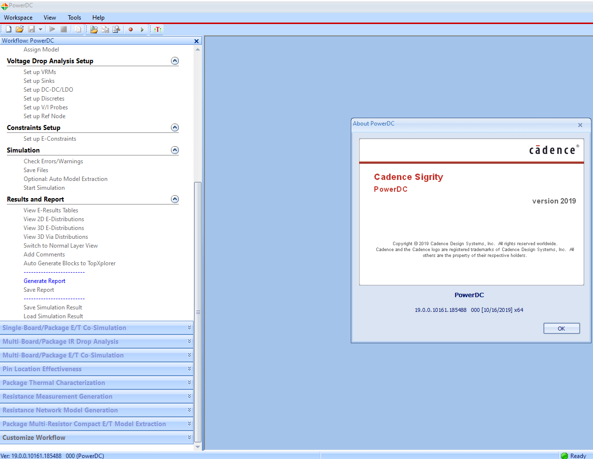
Task: Click the Save floppy disk icon
Action: click(x=31, y=29)
